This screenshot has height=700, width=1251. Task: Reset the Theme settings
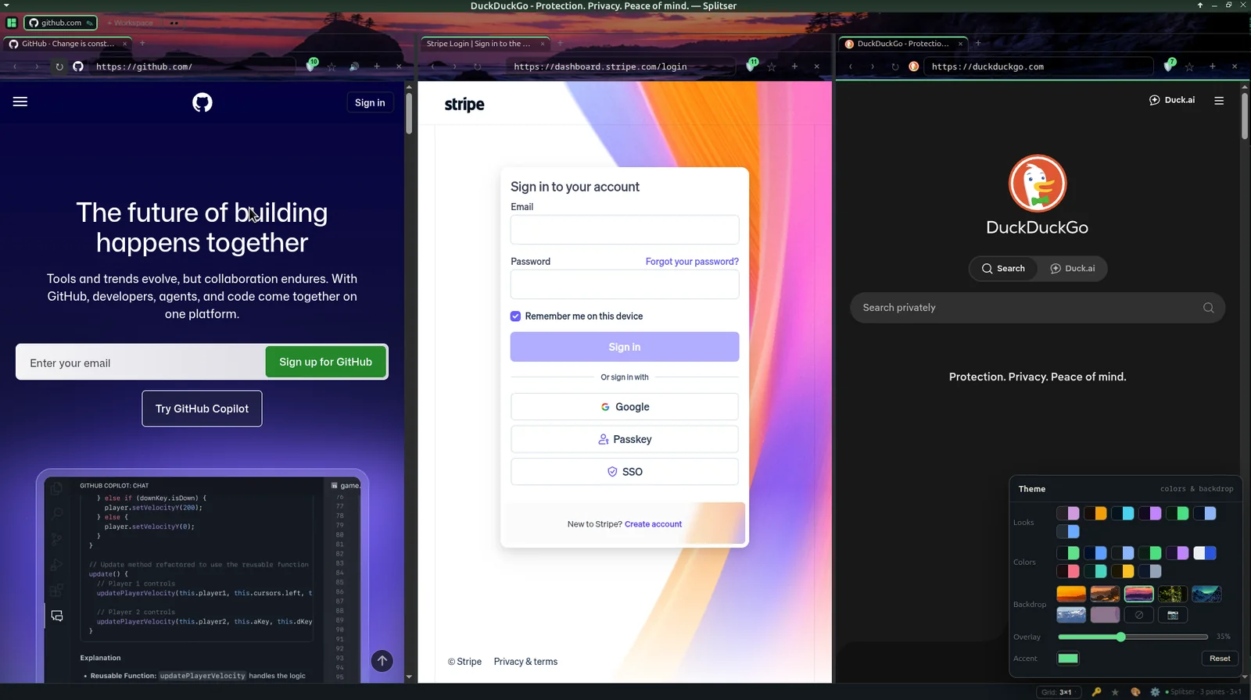coord(1220,659)
